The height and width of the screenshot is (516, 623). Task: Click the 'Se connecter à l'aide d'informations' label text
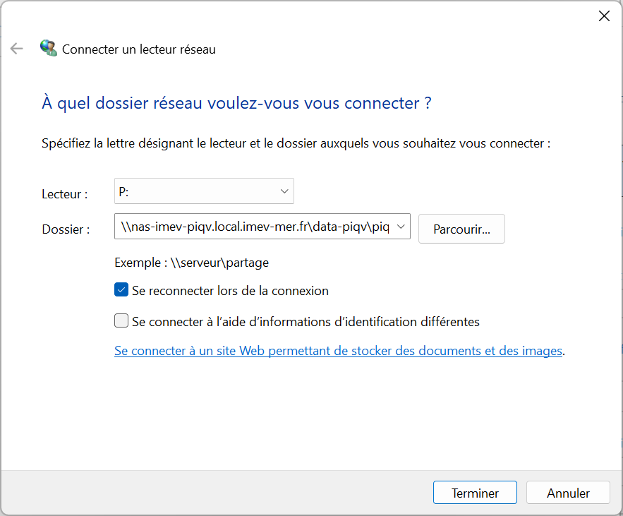point(306,322)
